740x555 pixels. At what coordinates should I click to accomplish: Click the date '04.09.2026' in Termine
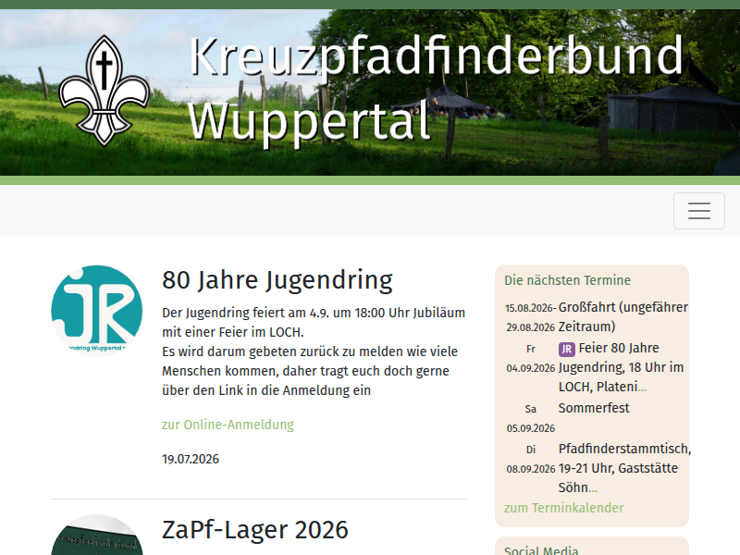click(x=530, y=368)
